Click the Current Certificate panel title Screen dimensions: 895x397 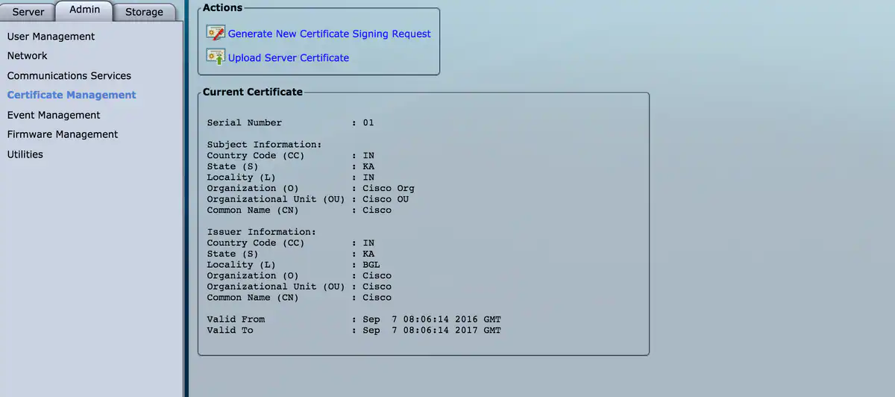(253, 92)
